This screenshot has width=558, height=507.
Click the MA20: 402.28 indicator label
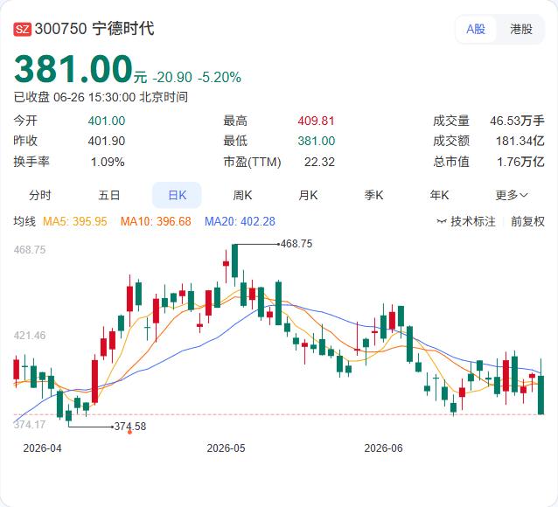[240, 221]
